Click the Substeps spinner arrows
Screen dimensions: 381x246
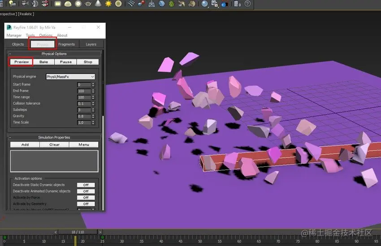tap(93, 110)
